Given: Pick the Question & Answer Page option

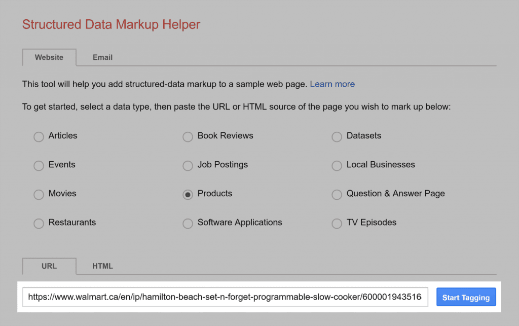Looking at the screenshot, I should (337, 195).
